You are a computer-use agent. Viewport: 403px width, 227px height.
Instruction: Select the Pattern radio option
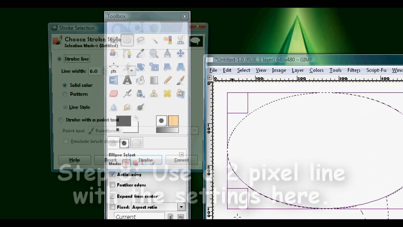tap(65, 94)
